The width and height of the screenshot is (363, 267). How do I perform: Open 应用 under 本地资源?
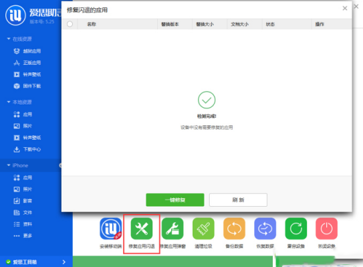pyautogui.click(x=23, y=114)
